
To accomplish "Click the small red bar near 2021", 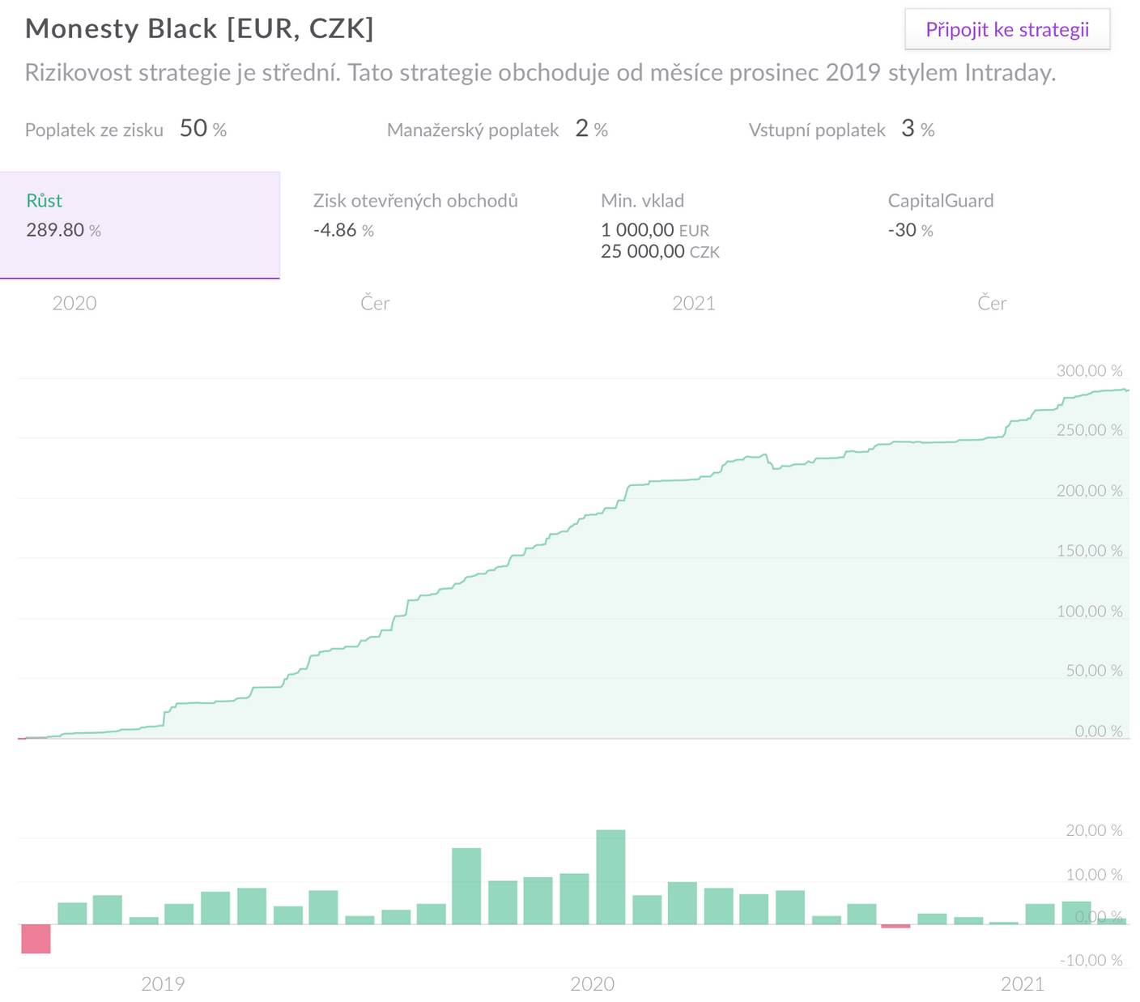I will click(895, 926).
